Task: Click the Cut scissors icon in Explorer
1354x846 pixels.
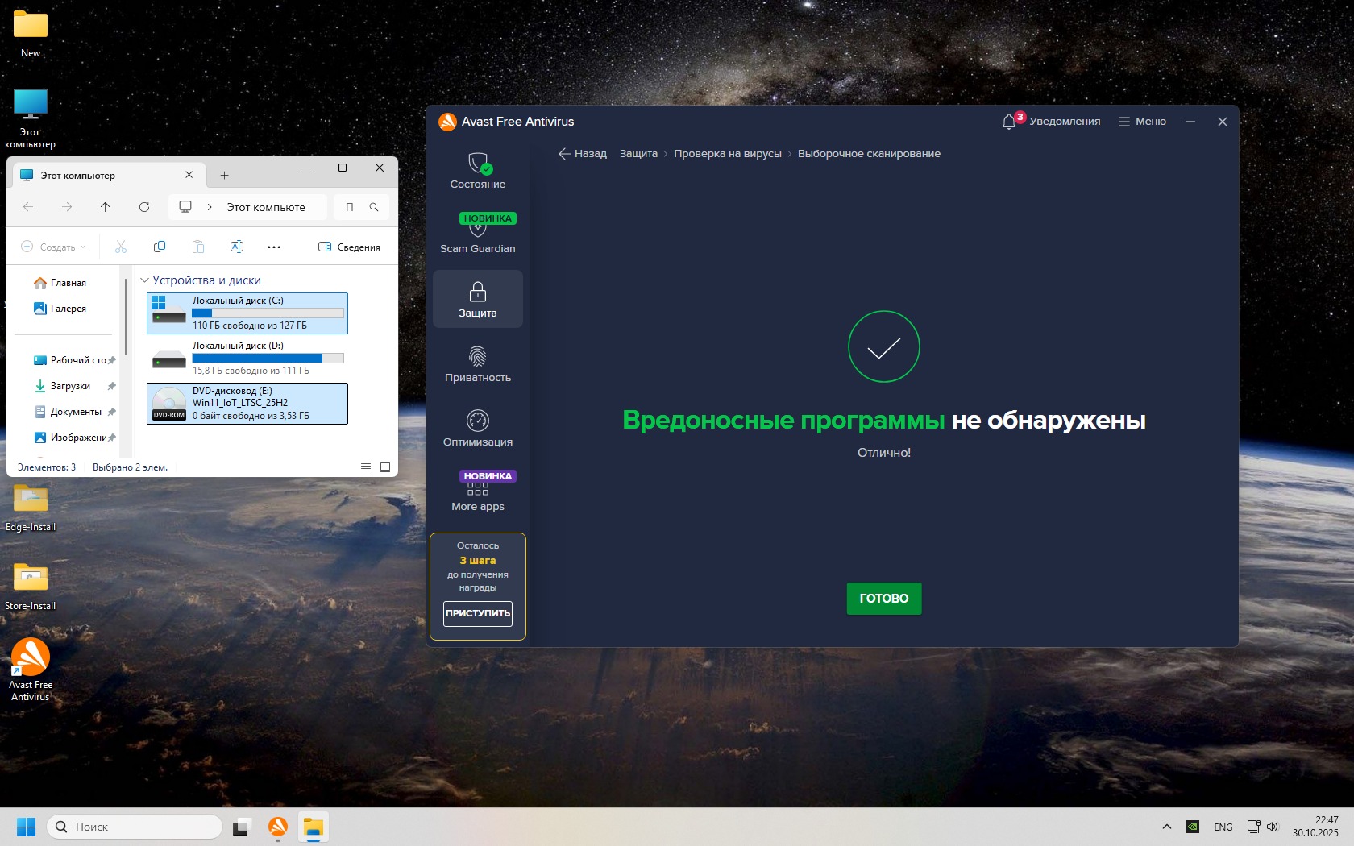Action: click(121, 247)
